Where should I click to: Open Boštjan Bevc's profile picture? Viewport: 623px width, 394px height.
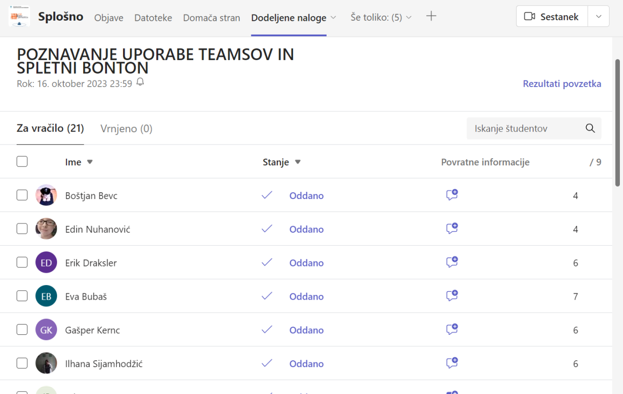[x=46, y=195]
